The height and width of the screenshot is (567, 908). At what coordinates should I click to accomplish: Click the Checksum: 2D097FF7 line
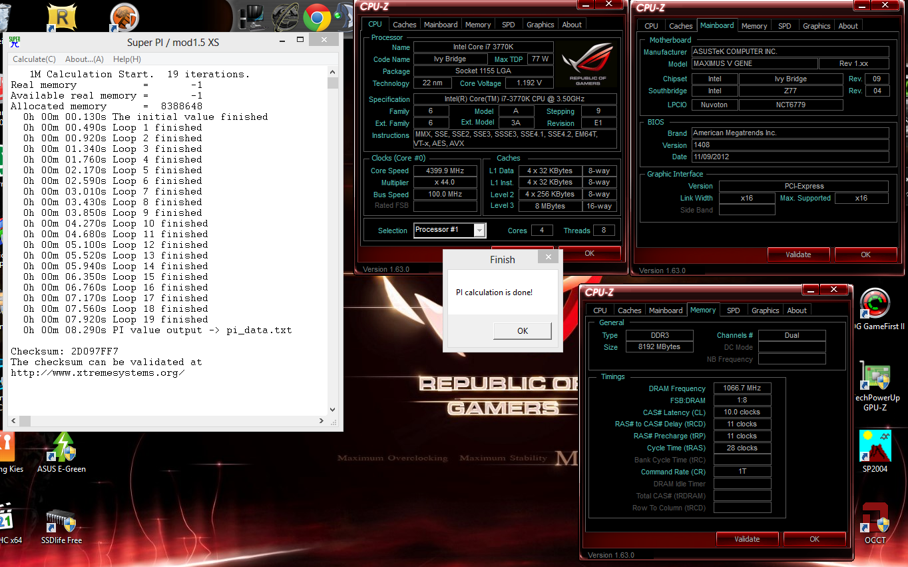(65, 351)
